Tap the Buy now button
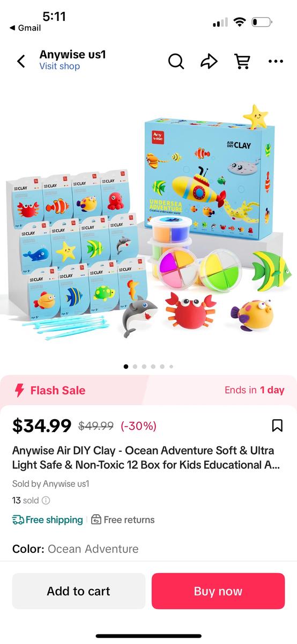297x644 pixels. (218, 591)
